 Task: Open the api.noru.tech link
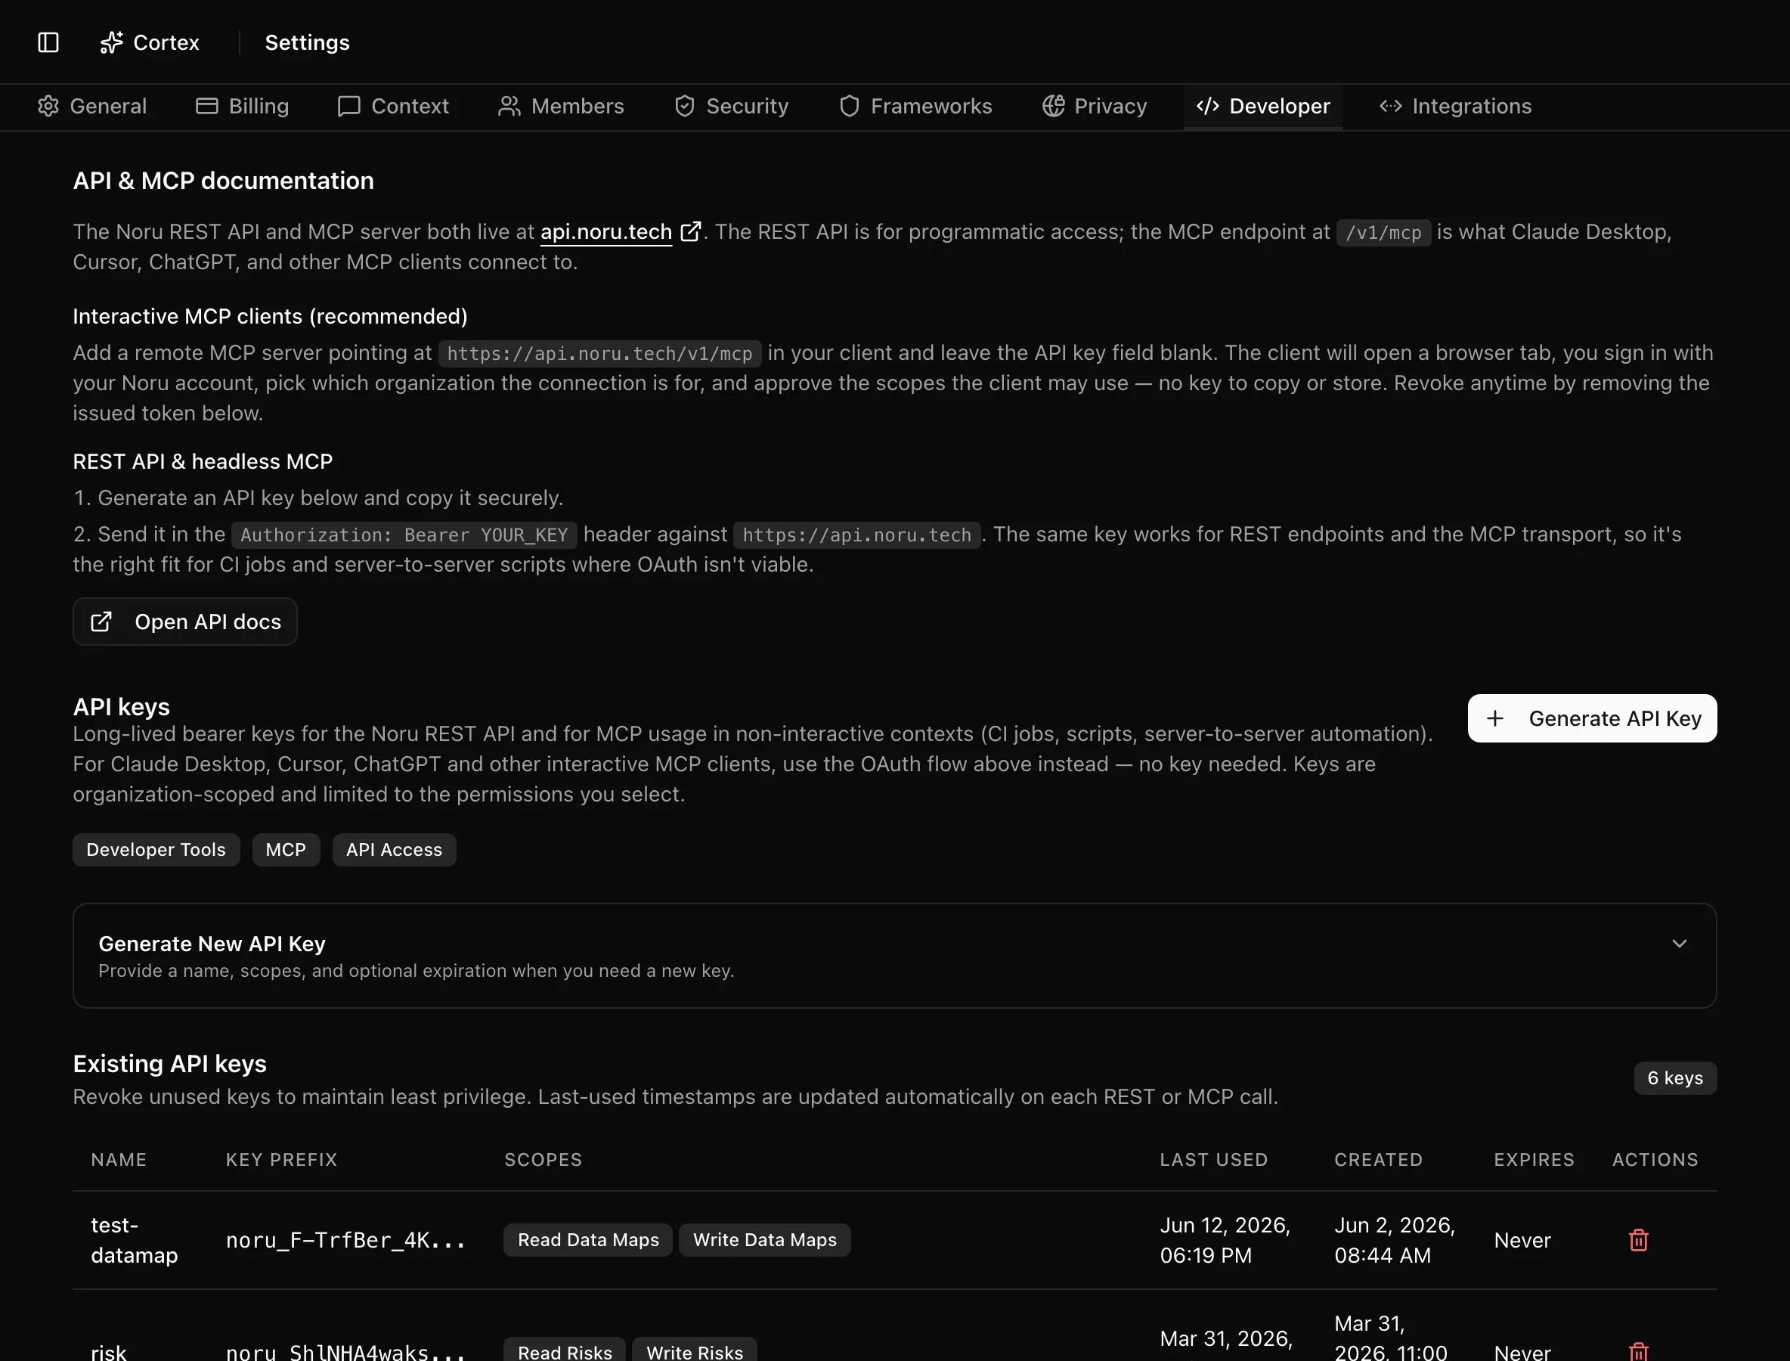(x=605, y=231)
